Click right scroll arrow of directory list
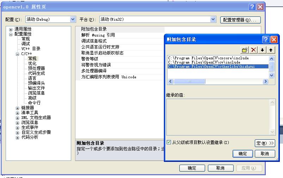283x178 pixels. [x=265, y=81]
